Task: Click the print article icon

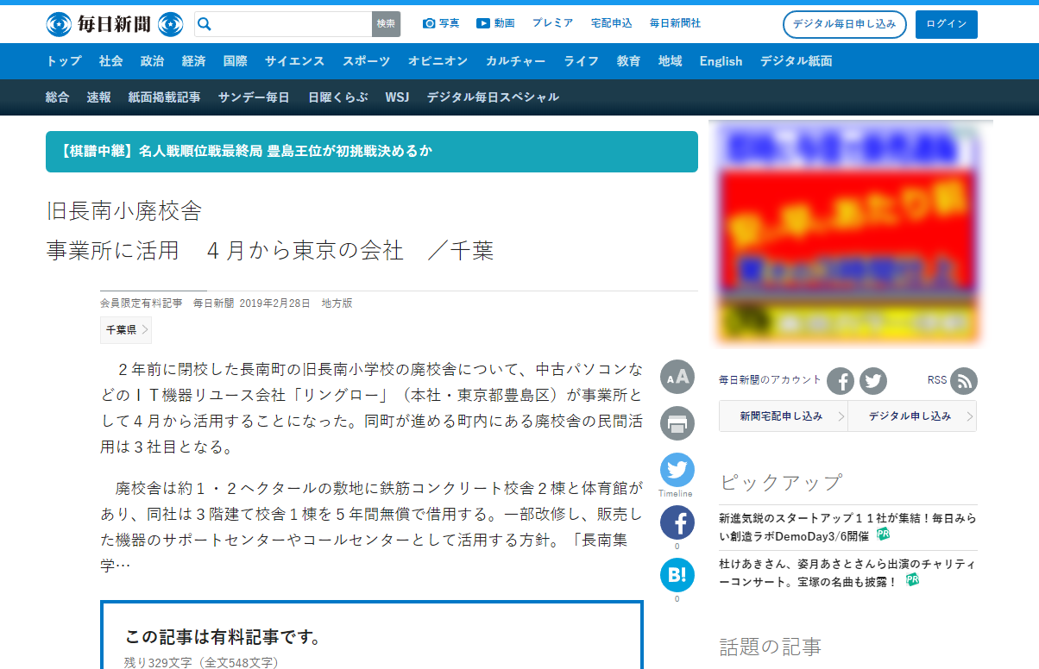Action: click(677, 423)
